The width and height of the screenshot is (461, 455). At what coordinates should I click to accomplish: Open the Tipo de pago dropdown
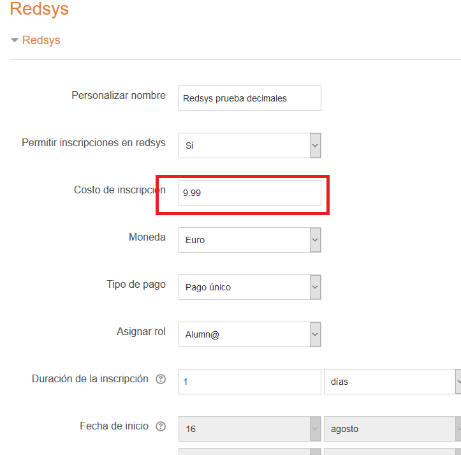249,287
